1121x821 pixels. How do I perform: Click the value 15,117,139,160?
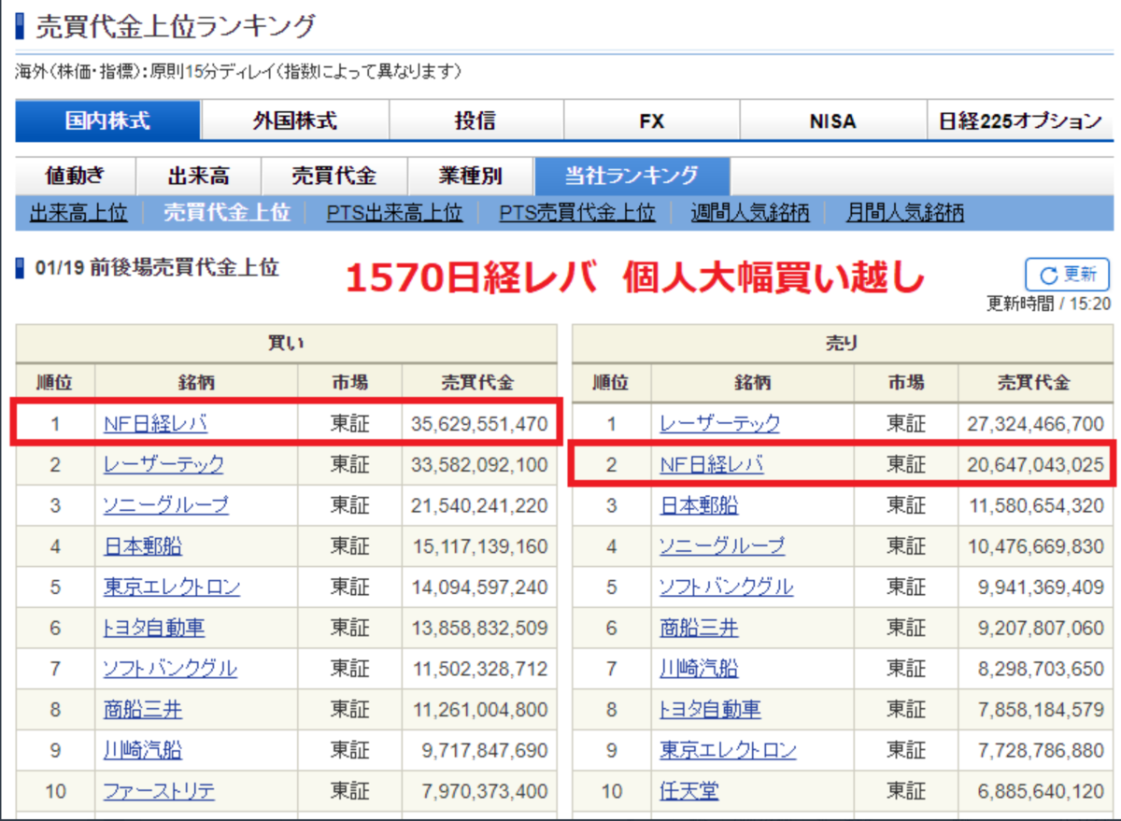coord(479,546)
